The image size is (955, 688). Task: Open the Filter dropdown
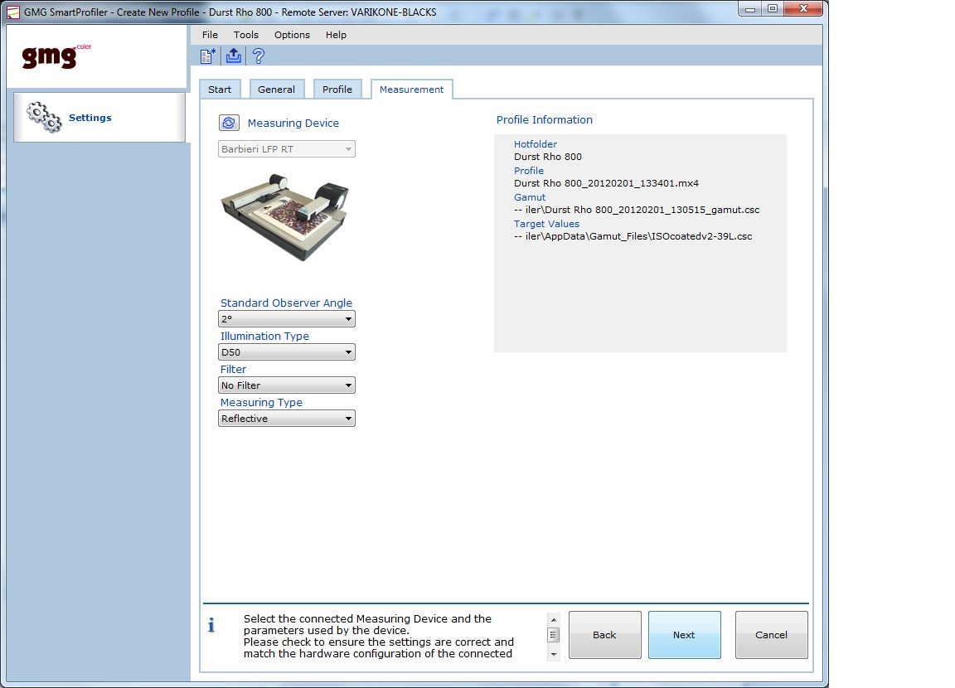(x=286, y=385)
